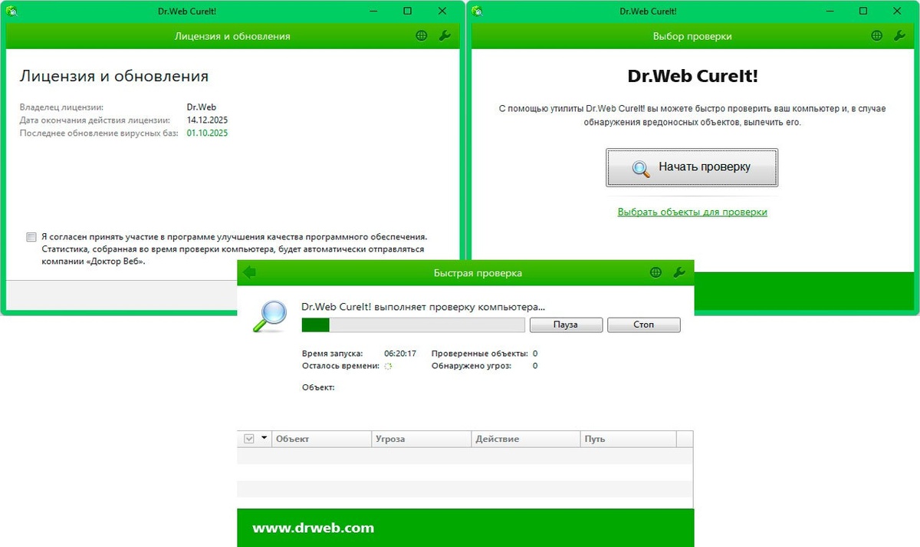This screenshot has height=547, width=920.
Task: Sort by 'Угроза' column header
Action: point(422,439)
